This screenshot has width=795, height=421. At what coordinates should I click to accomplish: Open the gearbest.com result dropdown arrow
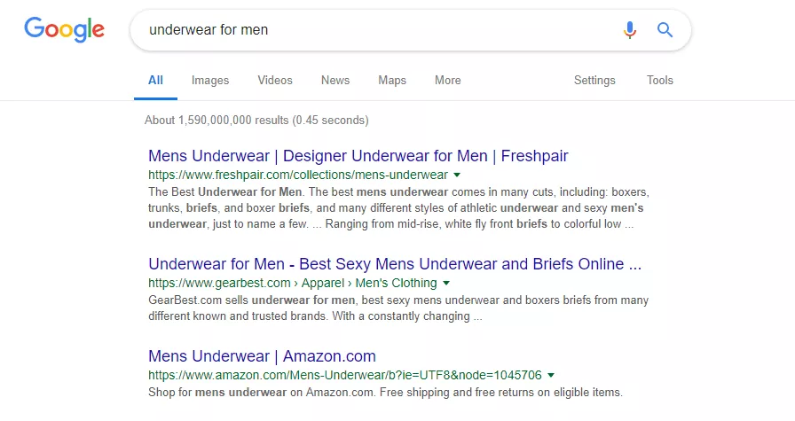click(446, 283)
